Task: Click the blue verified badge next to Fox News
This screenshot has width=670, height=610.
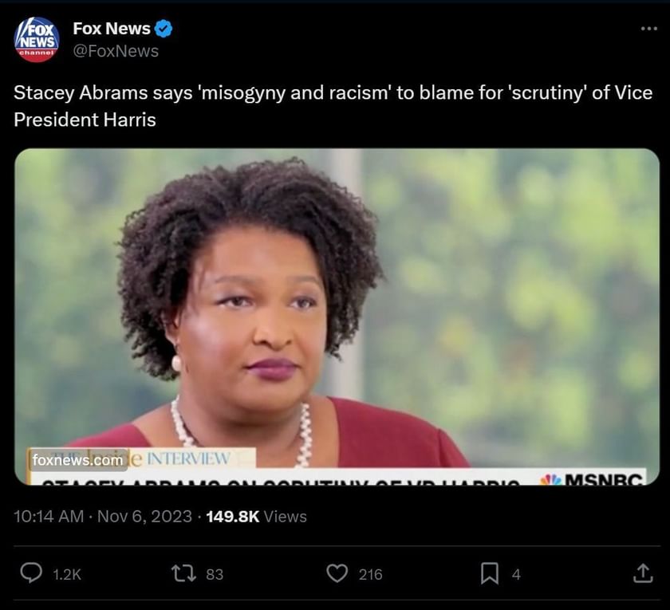Action: click(x=165, y=27)
